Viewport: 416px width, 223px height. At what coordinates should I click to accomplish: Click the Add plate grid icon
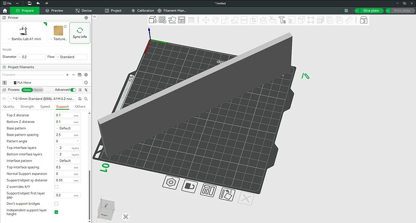[x=162, y=20]
